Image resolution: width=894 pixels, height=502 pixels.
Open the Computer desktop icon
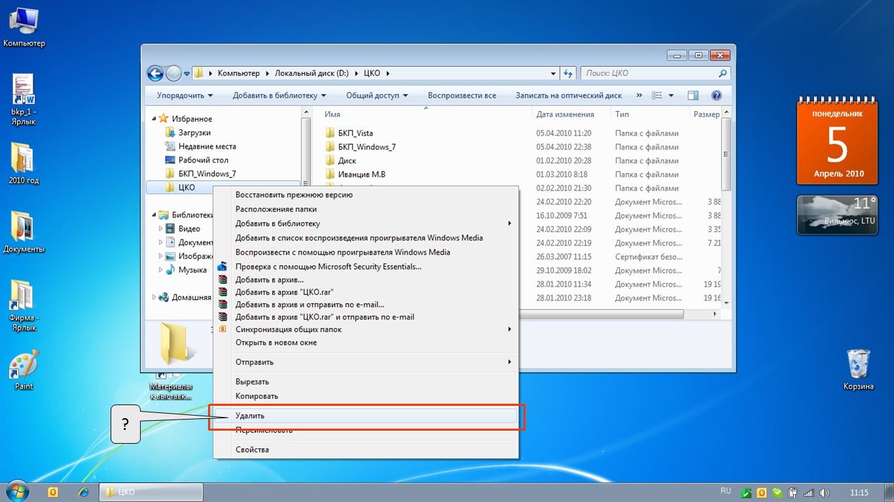click(24, 26)
